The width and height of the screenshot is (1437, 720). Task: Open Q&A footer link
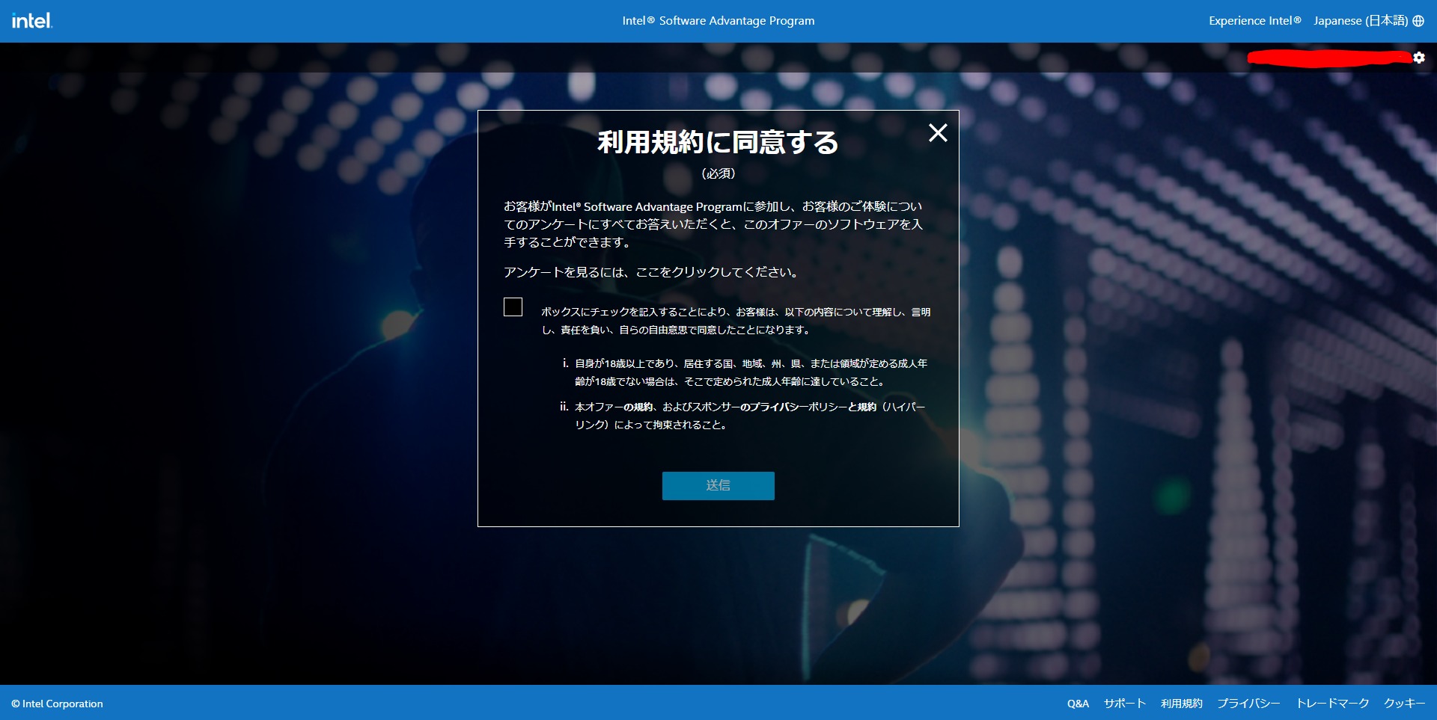pyautogui.click(x=1078, y=704)
